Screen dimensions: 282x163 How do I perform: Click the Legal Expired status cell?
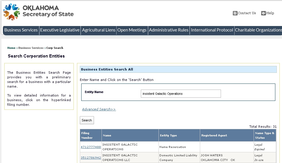click(265, 147)
